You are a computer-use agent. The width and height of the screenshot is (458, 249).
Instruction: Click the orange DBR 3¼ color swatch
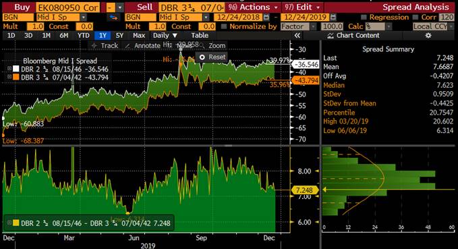pos(16,77)
